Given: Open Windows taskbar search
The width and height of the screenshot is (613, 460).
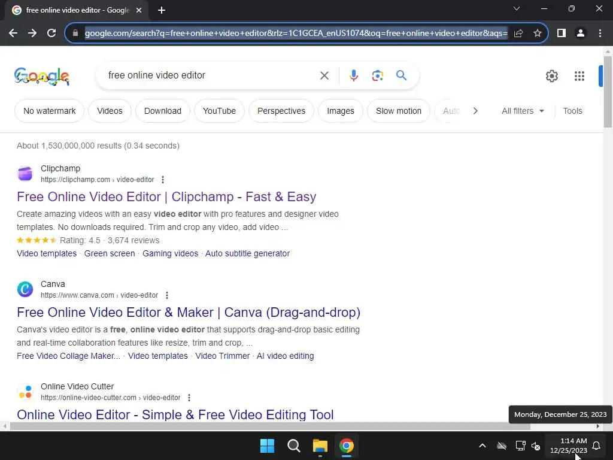Looking at the screenshot, I should point(293,446).
